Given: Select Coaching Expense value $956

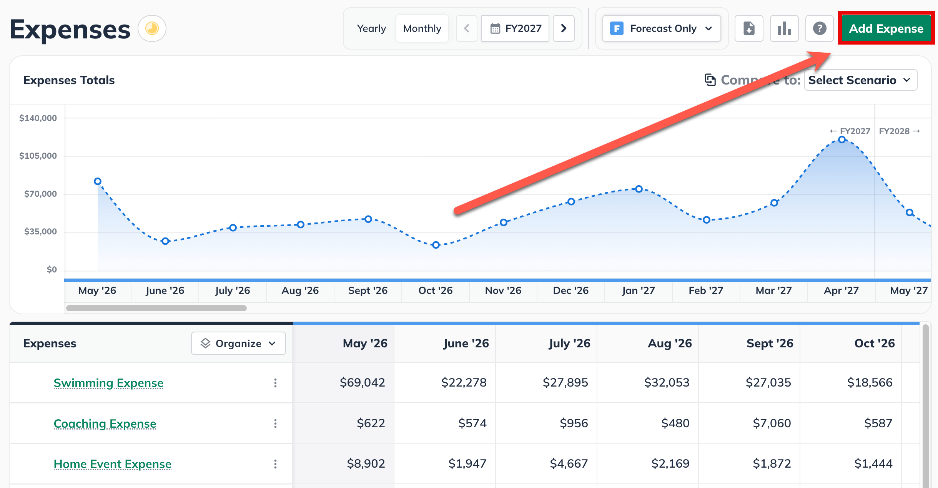Looking at the screenshot, I should point(574,423).
